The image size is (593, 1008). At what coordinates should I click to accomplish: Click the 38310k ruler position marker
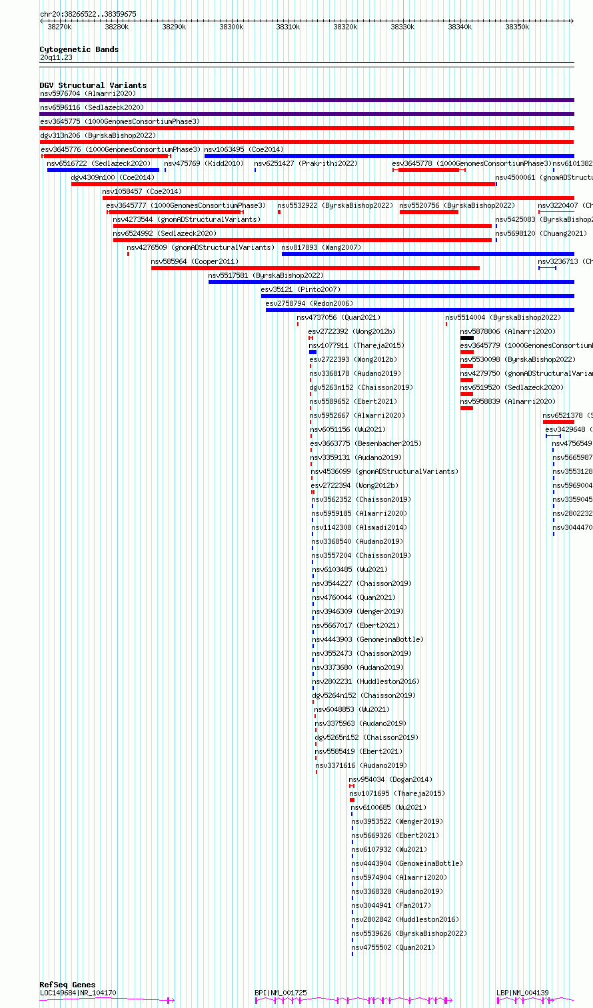[x=288, y=27]
